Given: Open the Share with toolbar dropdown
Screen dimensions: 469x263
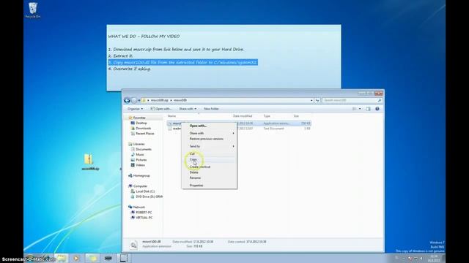Looking at the screenshot, I should coord(188,109).
